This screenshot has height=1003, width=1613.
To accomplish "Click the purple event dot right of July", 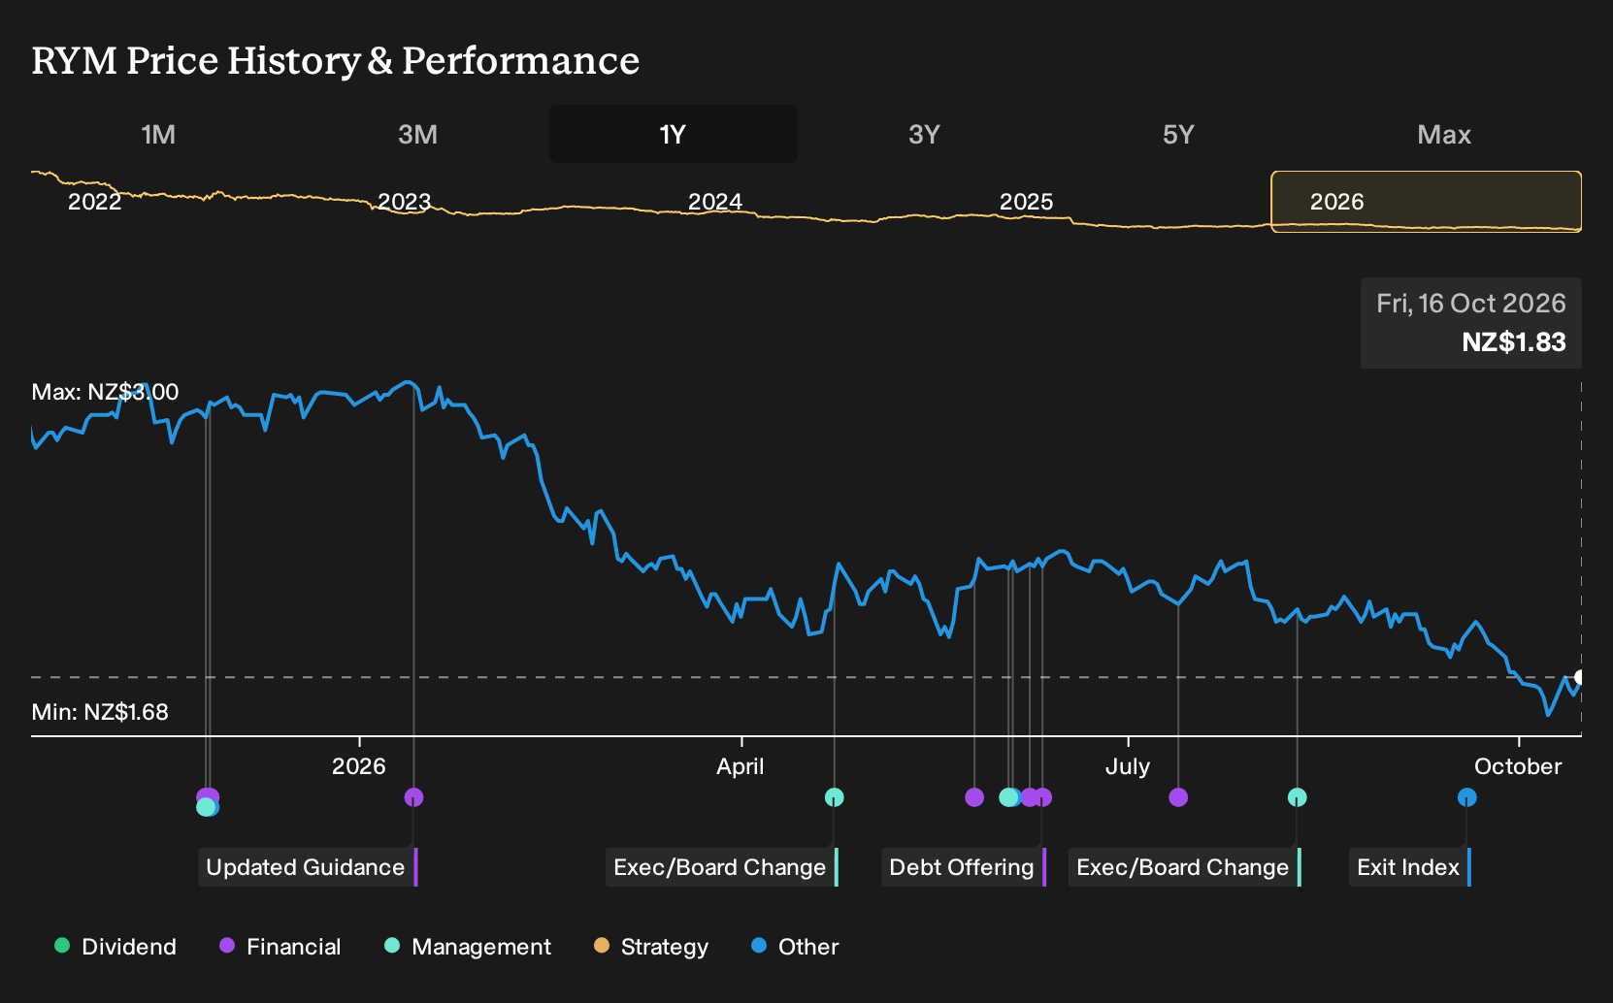I will pos(1178,797).
